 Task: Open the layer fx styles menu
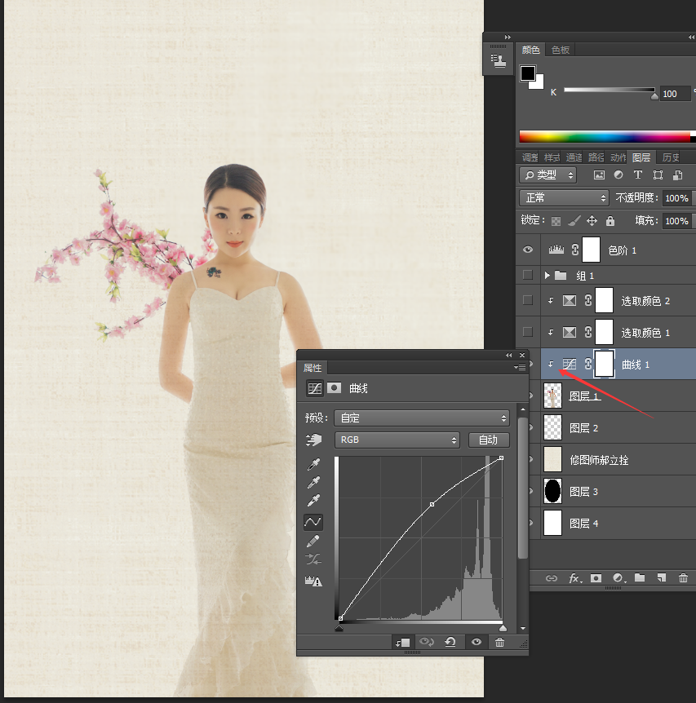[x=575, y=578]
